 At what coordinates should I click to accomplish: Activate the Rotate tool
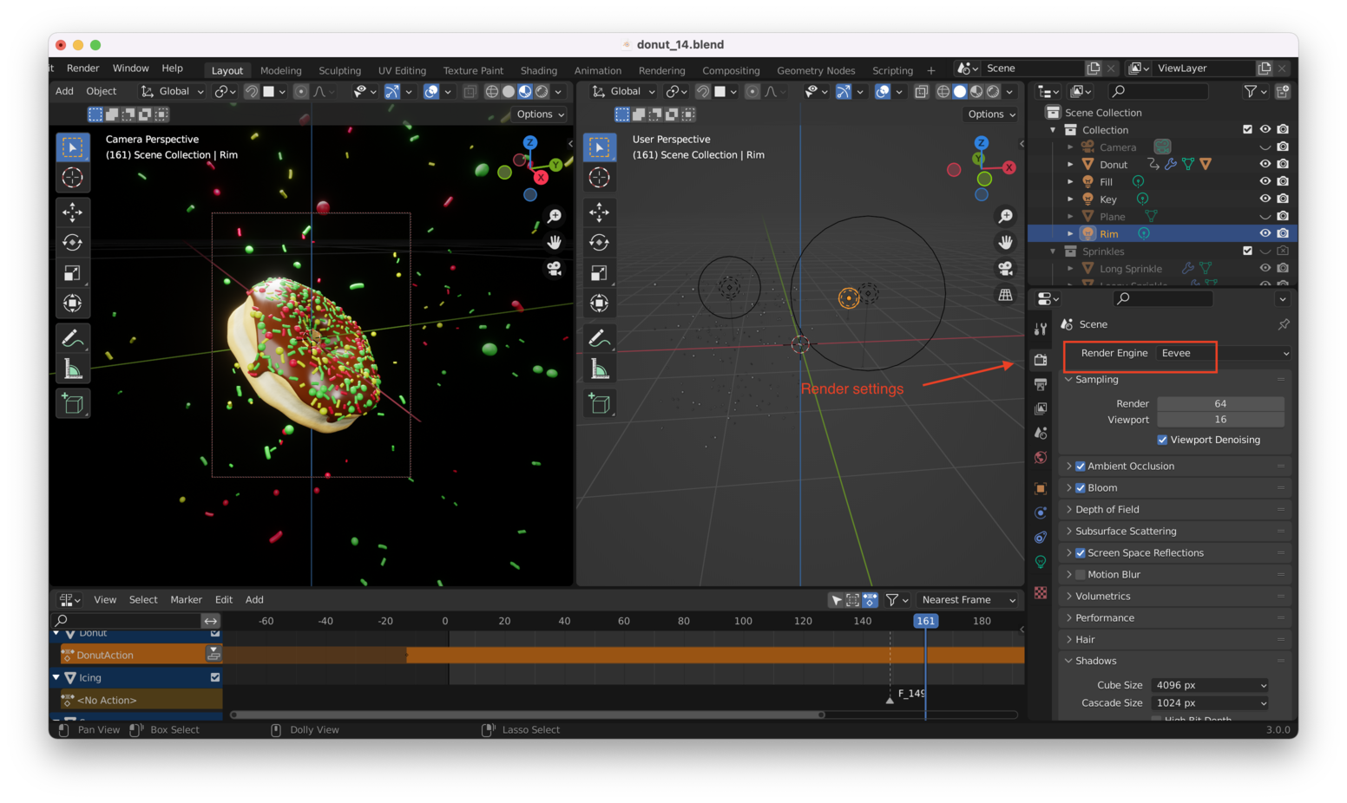(x=73, y=242)
